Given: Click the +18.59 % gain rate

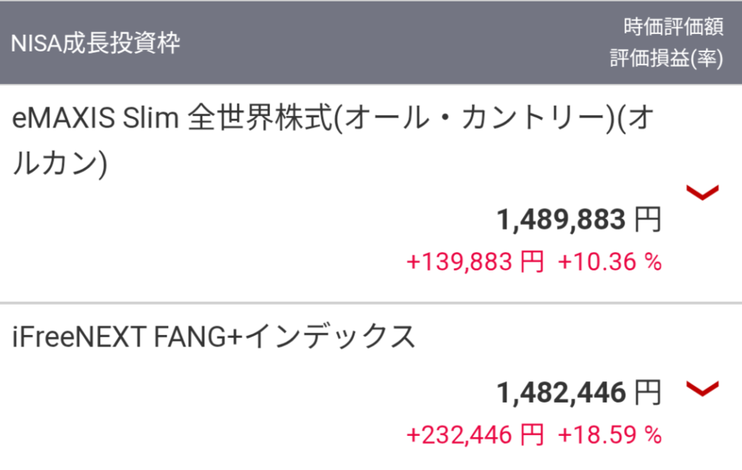Looking at the screenshot, I should click(610, 435).
